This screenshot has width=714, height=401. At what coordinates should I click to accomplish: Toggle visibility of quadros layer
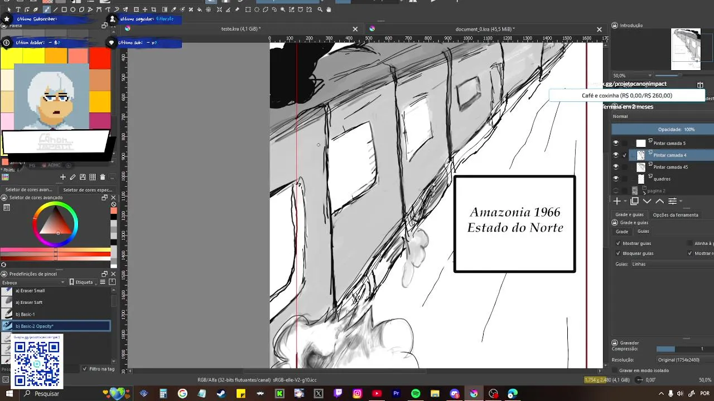coord(616,179)
